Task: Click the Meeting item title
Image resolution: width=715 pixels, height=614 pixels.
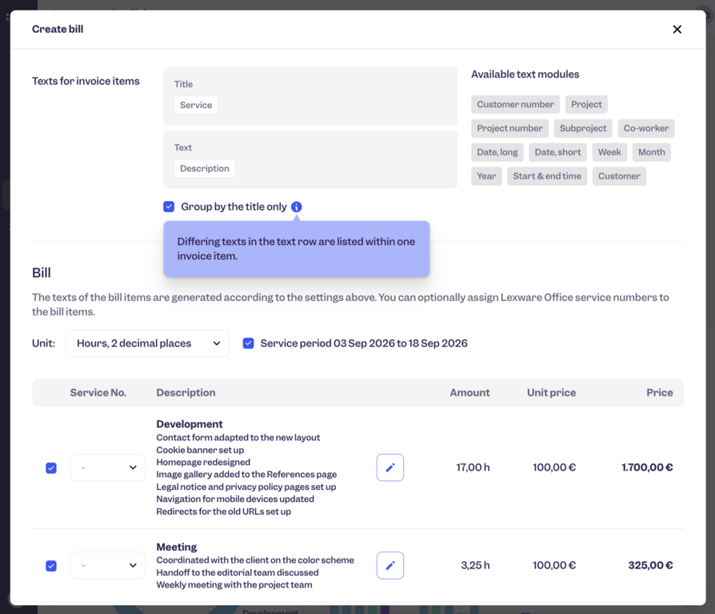Action: coord(177,547)
